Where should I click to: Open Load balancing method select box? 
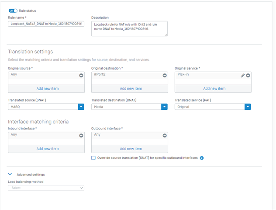pyautogui.click(x=46, y=188)
